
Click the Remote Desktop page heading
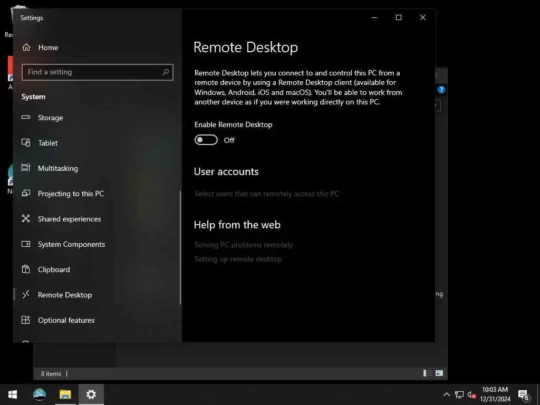coord(246,47)
